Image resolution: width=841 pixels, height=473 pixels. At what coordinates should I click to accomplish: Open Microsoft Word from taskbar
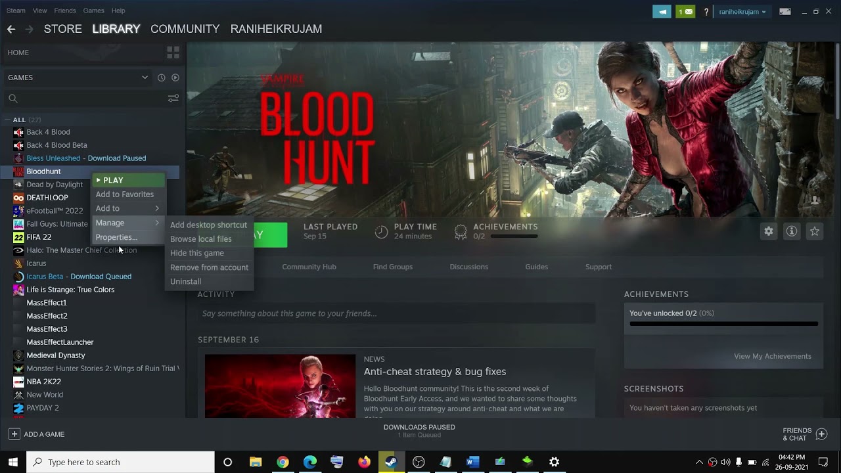(x=472, y=462)
